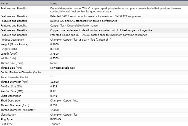
Task: Select the Classification property name
Action: (x=8, y=115)
